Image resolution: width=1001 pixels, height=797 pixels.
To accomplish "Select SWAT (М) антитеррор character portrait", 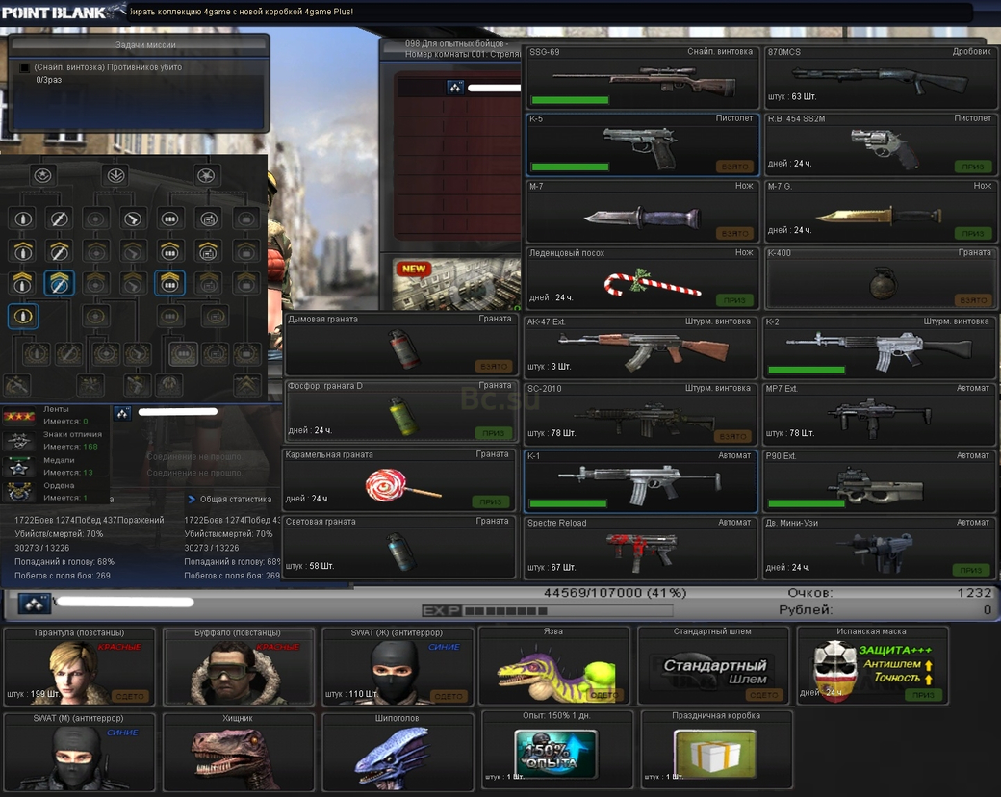I will point(79,758).
